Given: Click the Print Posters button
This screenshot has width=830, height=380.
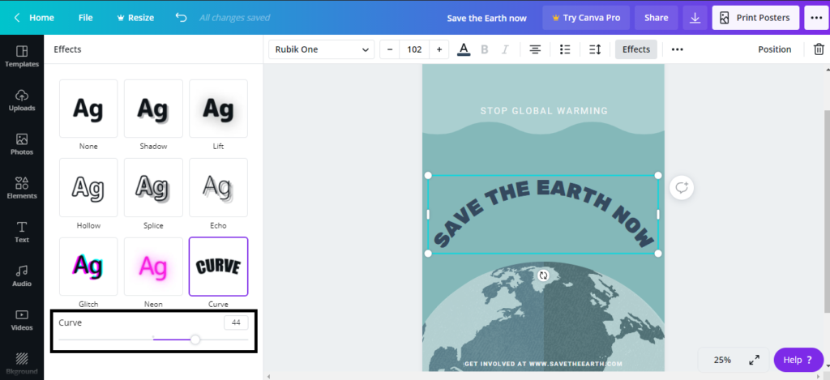Looking at the screenshot, I should (755, 18).
